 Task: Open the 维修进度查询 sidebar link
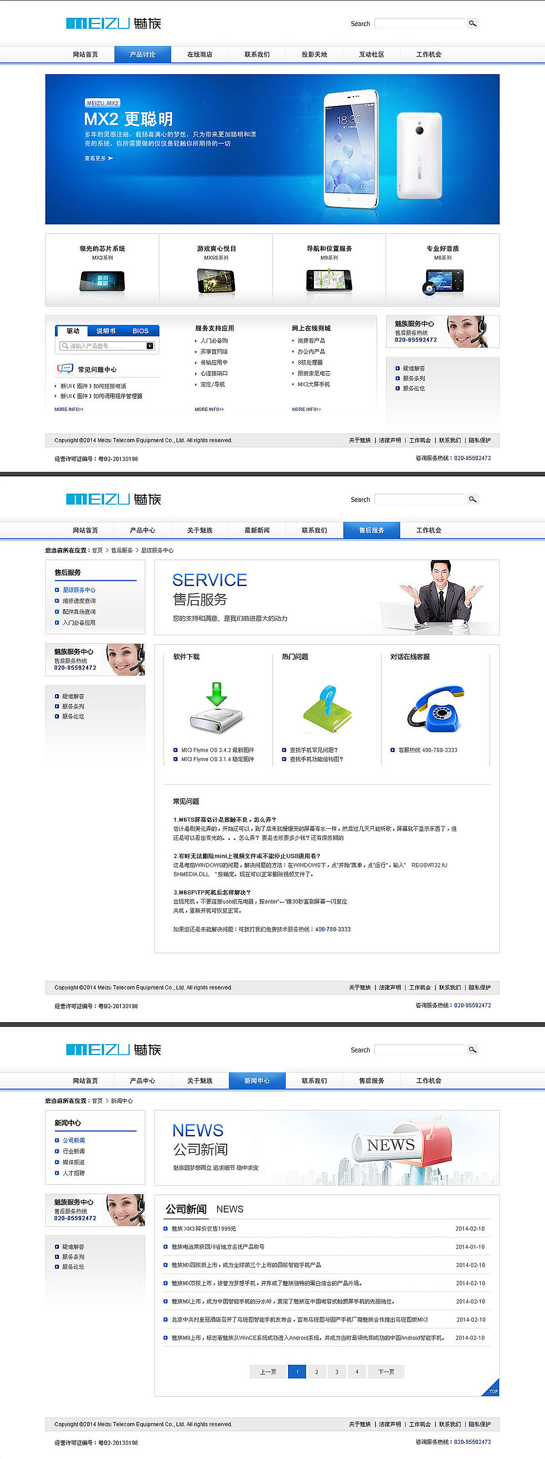pos(78,601)
